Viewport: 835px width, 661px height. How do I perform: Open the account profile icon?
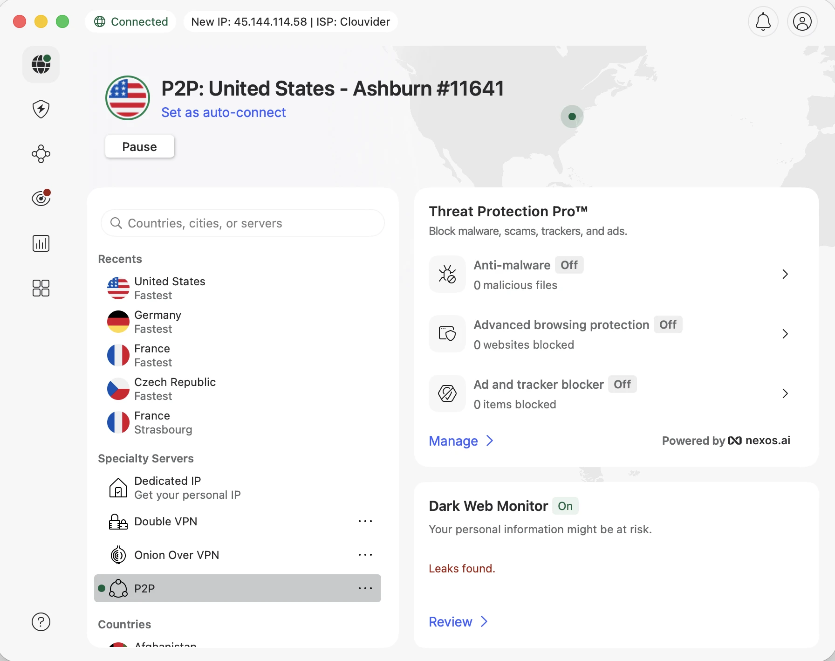(802, 21)
